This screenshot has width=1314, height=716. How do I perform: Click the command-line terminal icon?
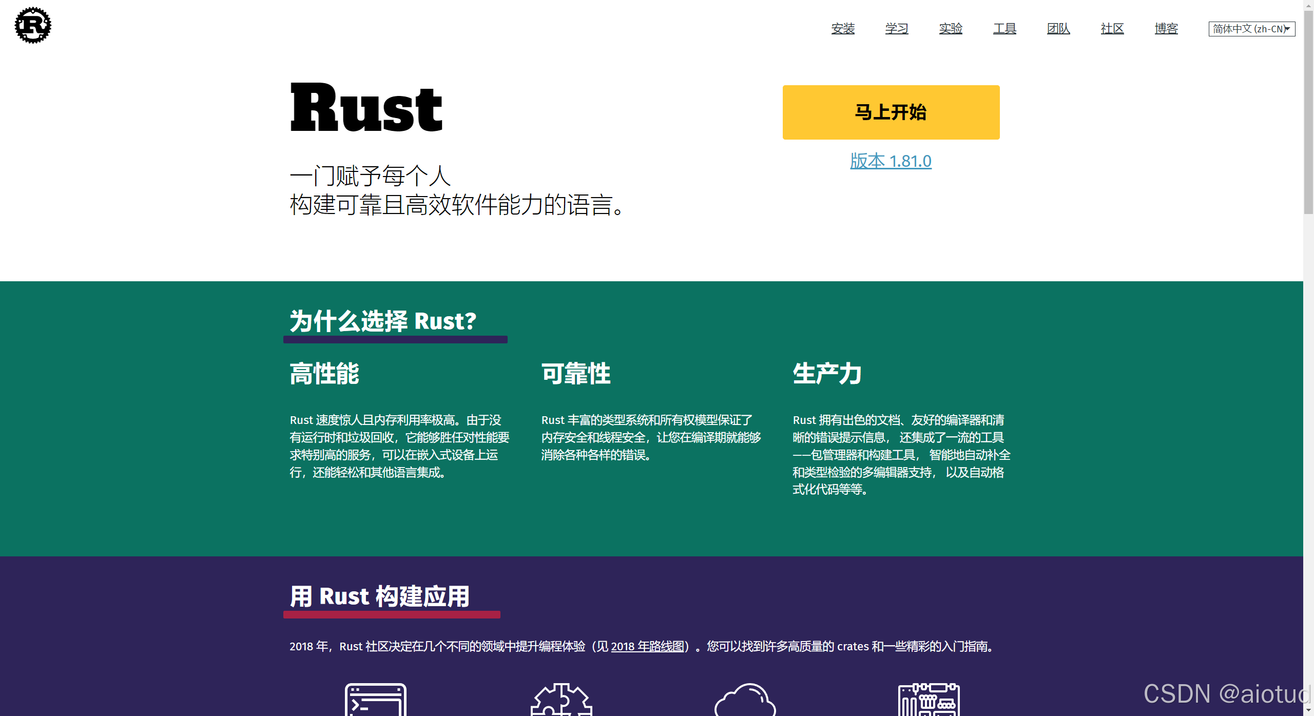point(375,700)
